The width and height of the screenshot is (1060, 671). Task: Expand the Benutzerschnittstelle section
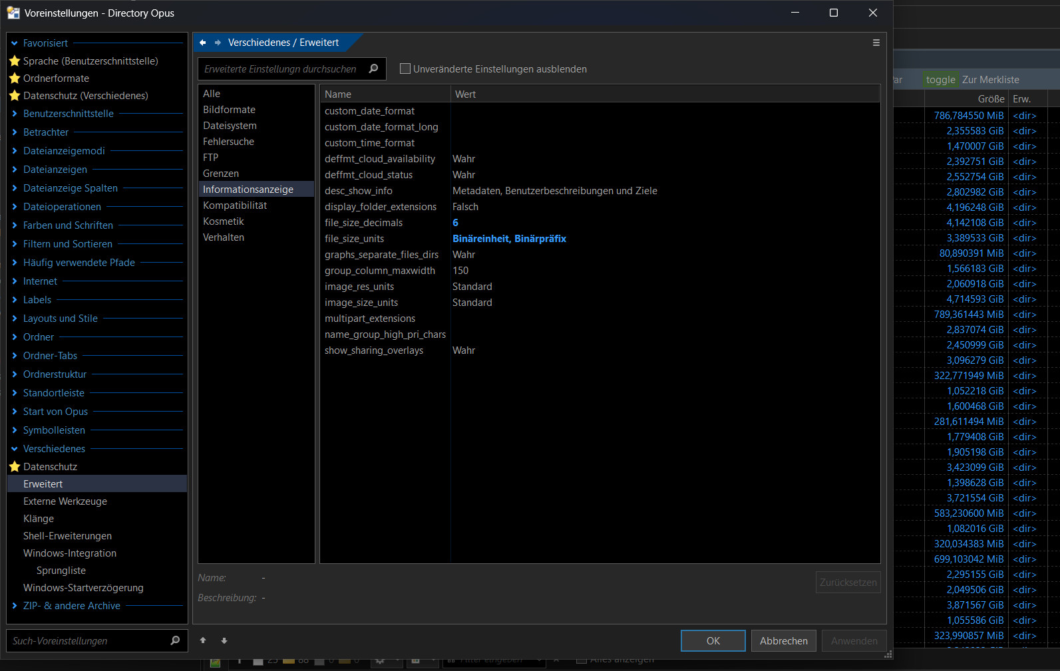tap(15, 114)
